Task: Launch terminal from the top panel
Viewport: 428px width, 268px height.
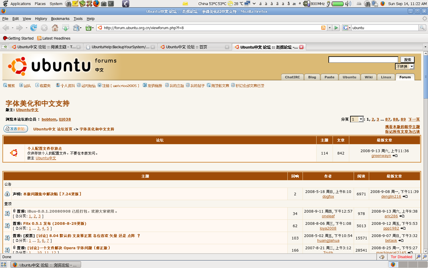Action: click(x=111, y=4)
